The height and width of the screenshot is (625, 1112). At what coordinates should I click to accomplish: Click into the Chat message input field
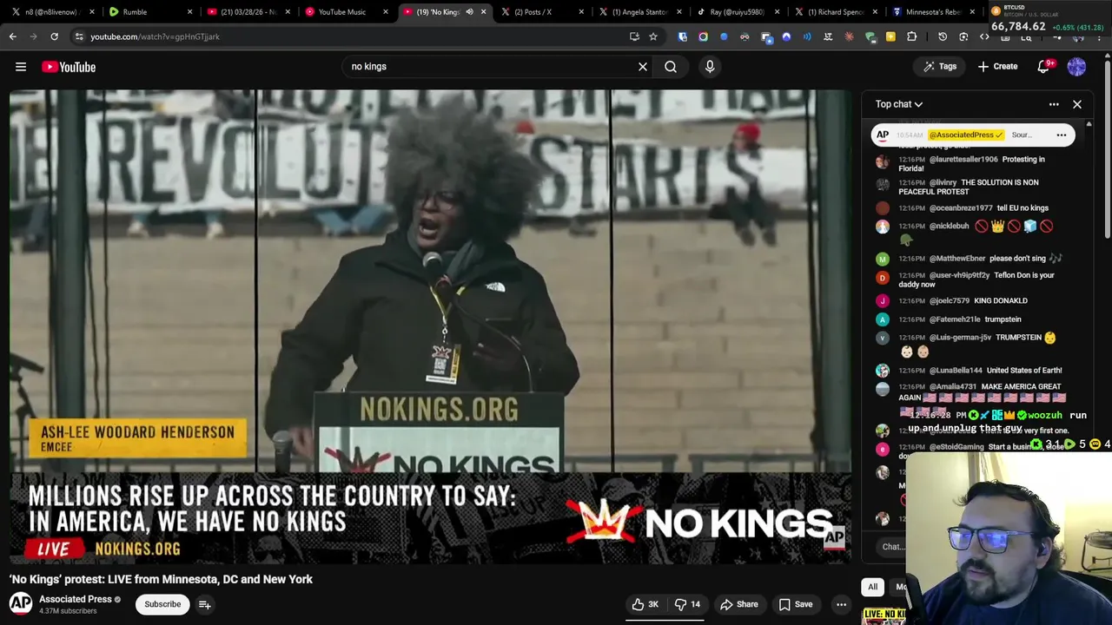[892, 547]
